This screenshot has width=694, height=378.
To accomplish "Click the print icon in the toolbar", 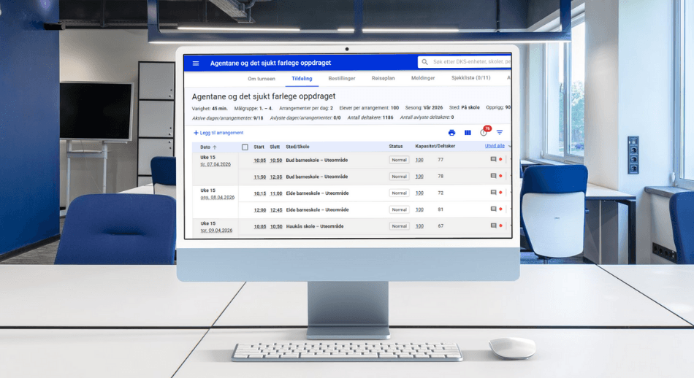I will click(x=451, y=133).
